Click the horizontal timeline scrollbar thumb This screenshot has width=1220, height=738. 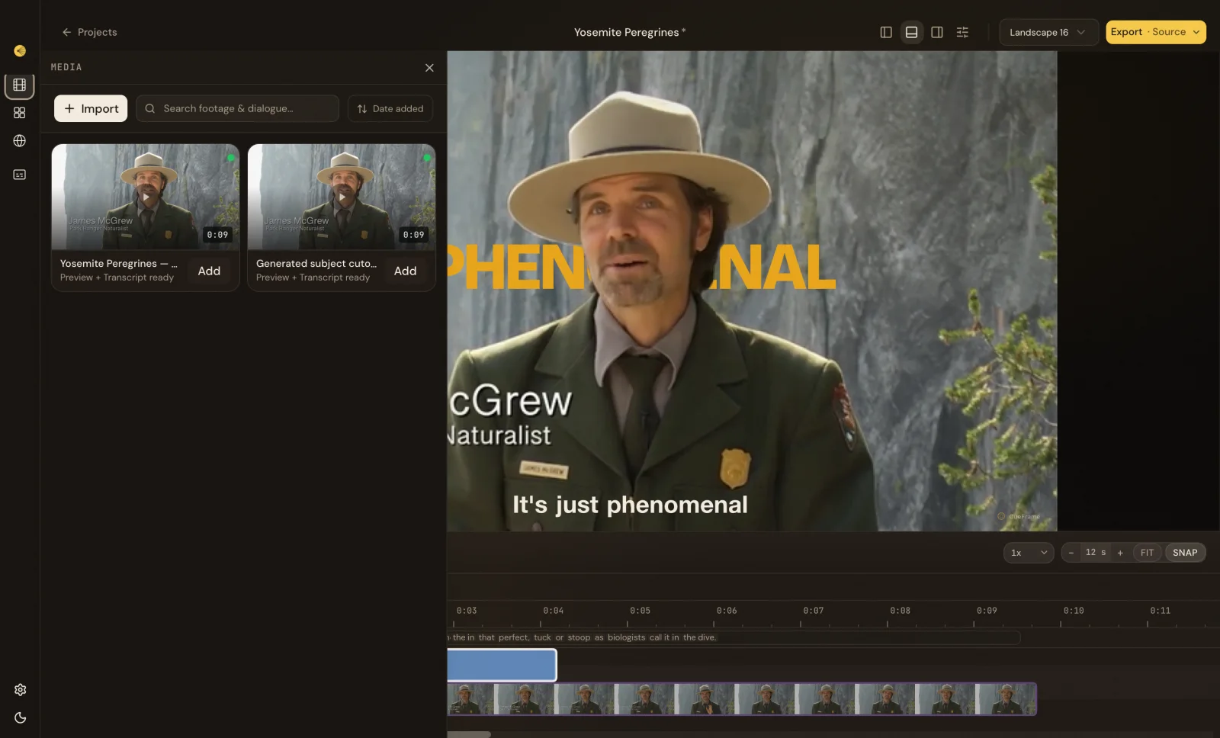tap(469, 735)
